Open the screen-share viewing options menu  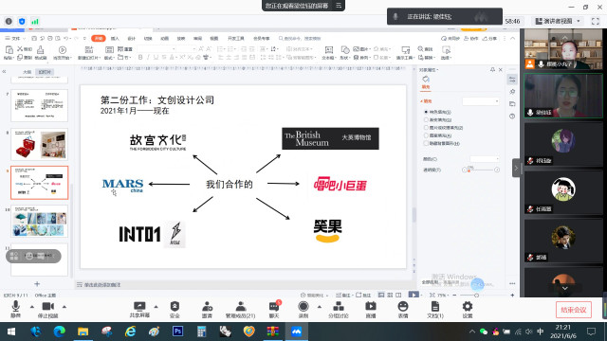click(x=339, y=6)
